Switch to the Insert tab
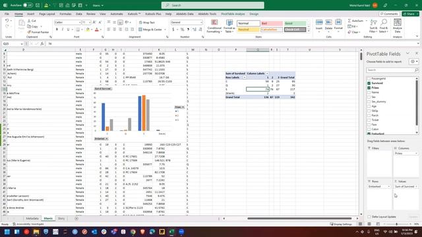Viewport: 422px width, 237px height. pos(31,14)
